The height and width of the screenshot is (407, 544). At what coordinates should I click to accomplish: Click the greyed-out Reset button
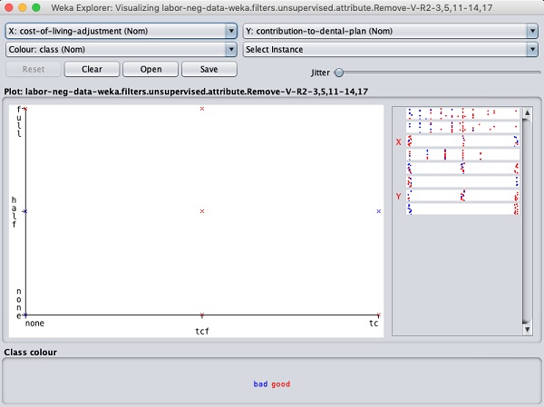34,69
